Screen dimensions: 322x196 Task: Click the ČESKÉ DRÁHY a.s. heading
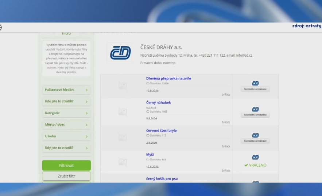click(x=161, y=48)
